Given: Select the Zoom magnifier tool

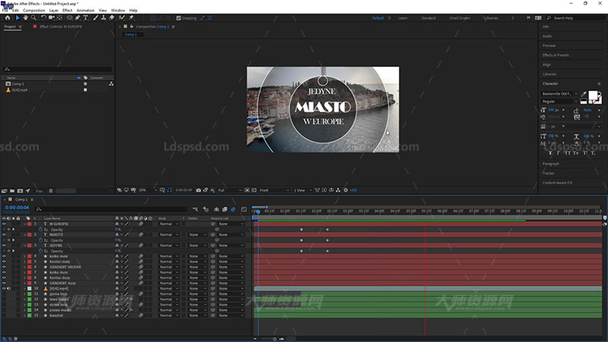Looking at the screenshot, I should coord(33,17).
